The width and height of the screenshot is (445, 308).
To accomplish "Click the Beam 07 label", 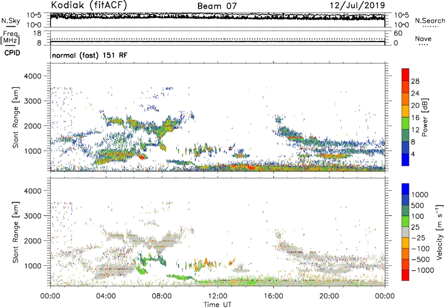I will 217,6.
